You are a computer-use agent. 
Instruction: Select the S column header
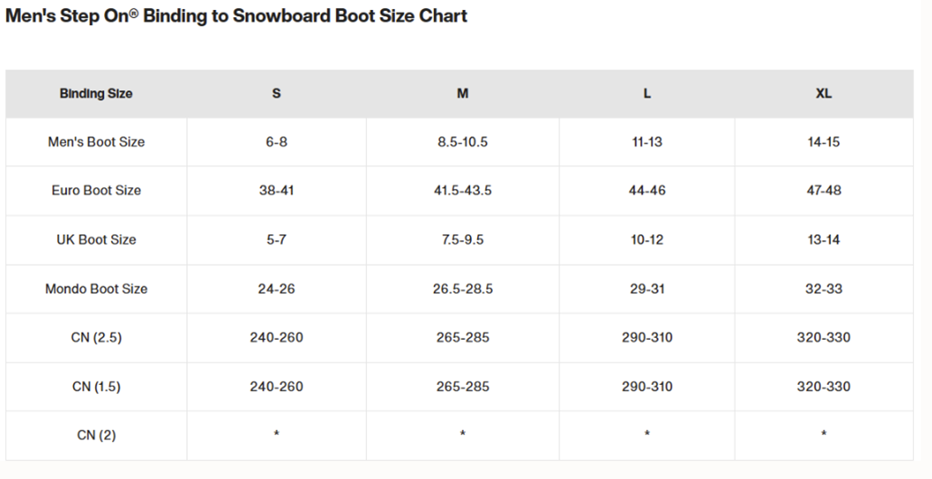tap(277, 93)
